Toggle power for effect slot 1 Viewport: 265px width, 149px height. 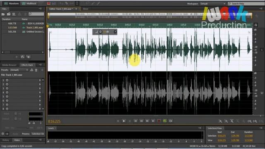click(x=7, y=80)
